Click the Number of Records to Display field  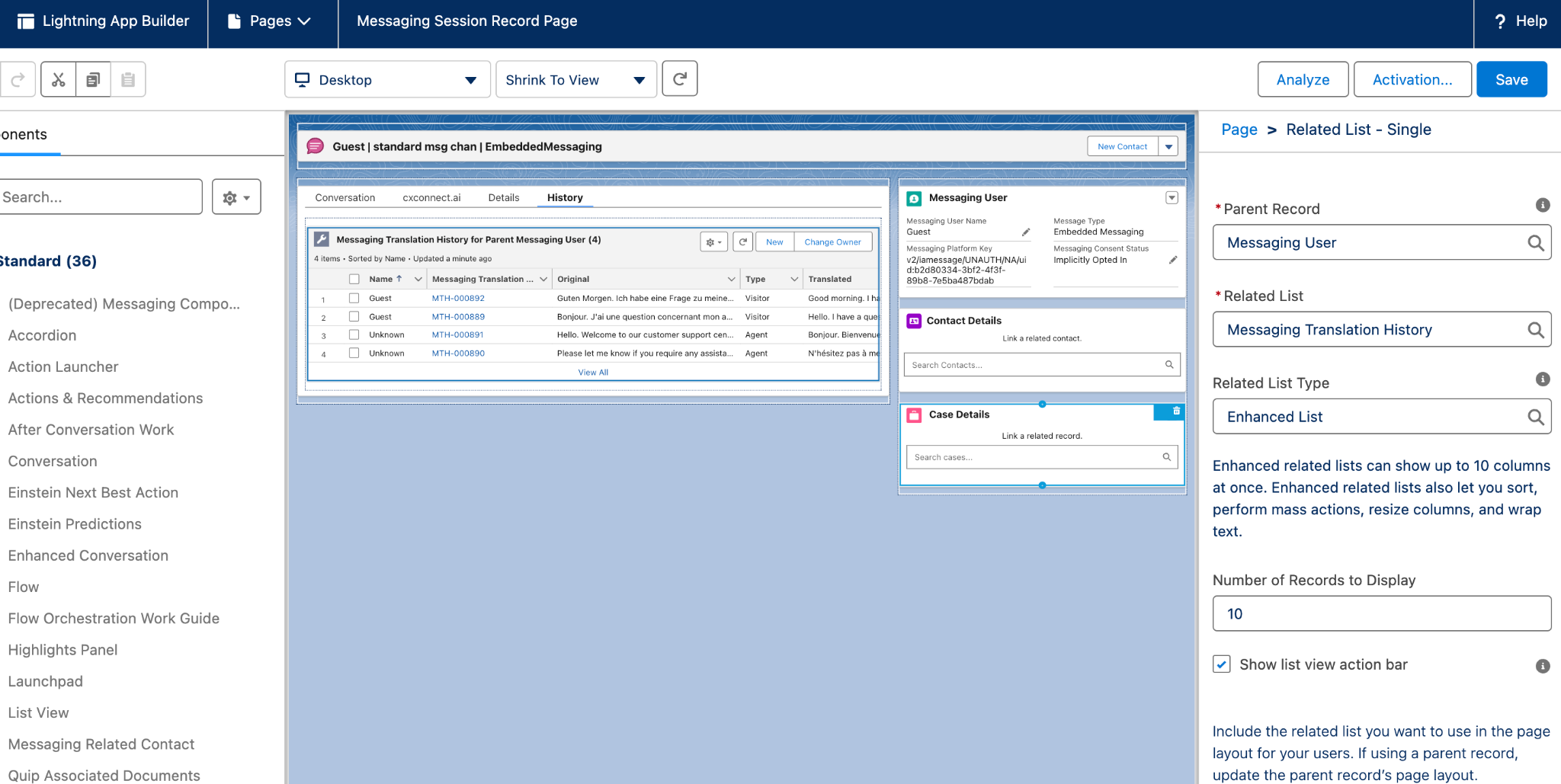(1382, 613)
